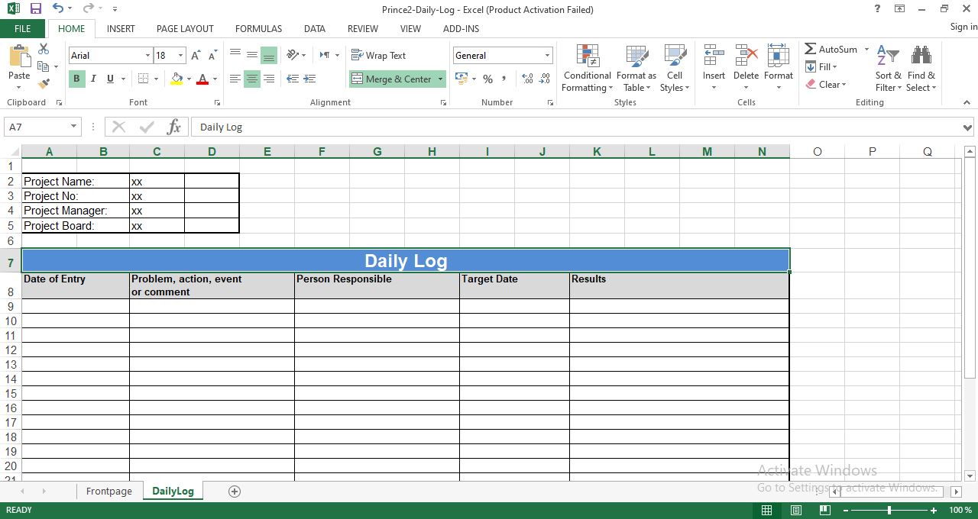Add a new sheet with plus button

tap(235, 491)
